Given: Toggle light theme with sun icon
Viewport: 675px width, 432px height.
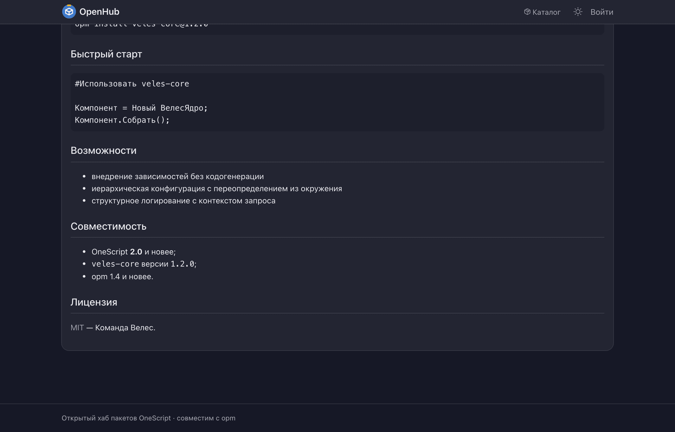Looking at the screenshot, I should pyautogui.click(x=578, y=12).
